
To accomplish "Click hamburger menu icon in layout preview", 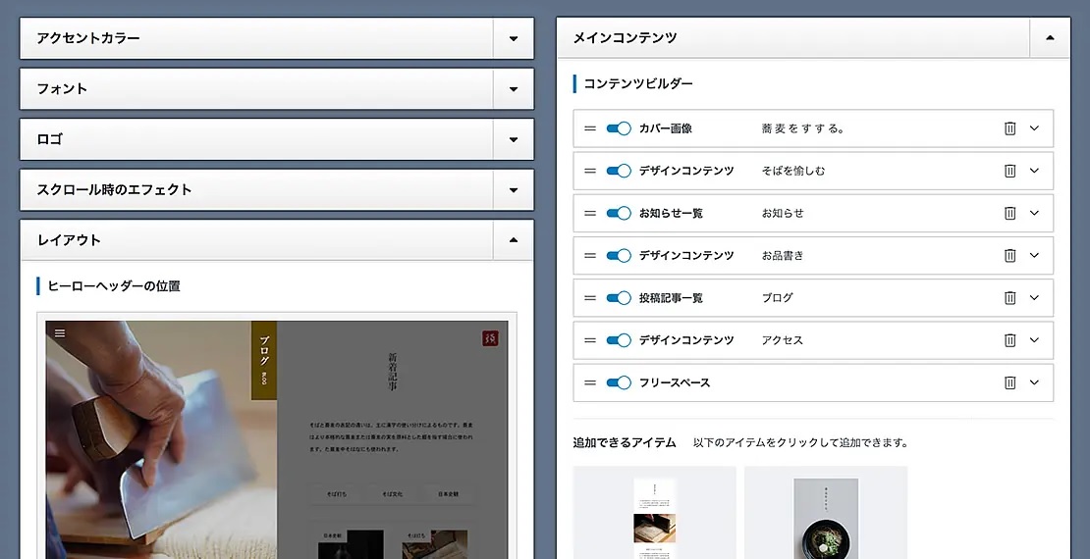I will pos(60,333).
